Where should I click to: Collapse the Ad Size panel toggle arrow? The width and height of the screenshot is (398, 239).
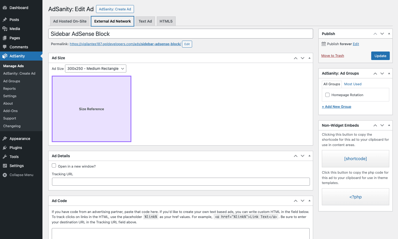click(x=309, y=58)
